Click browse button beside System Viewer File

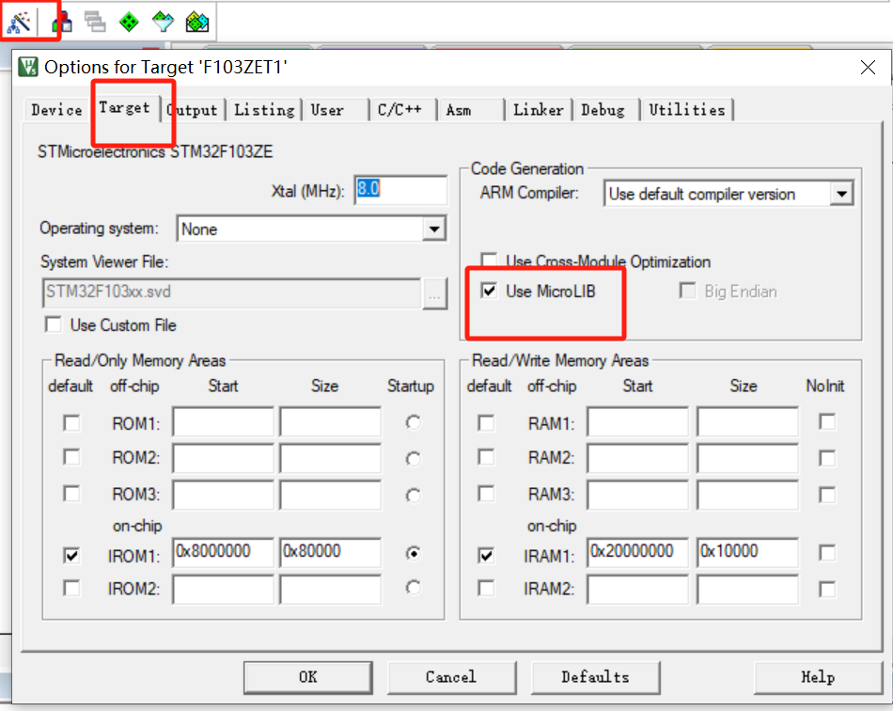click(434, 293)
